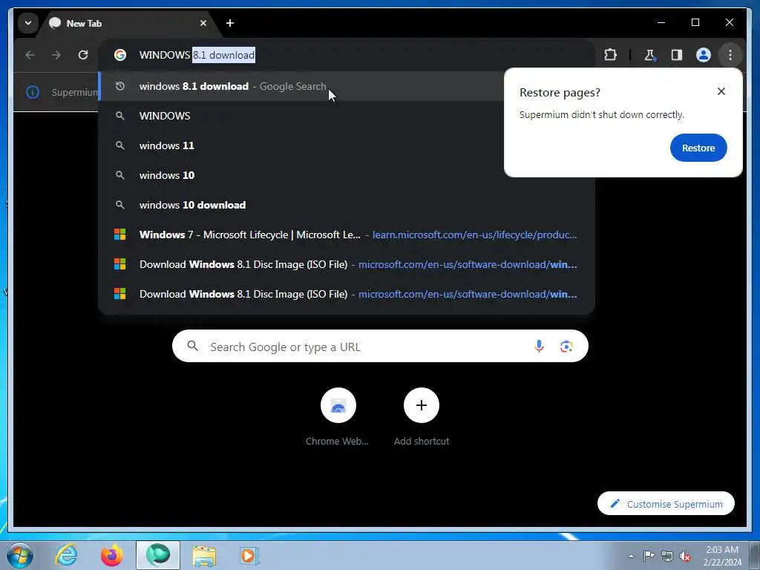The width and height of the screenshot is (760, 570).
Task: Click the address bar text WINDOWS 8.1 download
Action: 197,55
